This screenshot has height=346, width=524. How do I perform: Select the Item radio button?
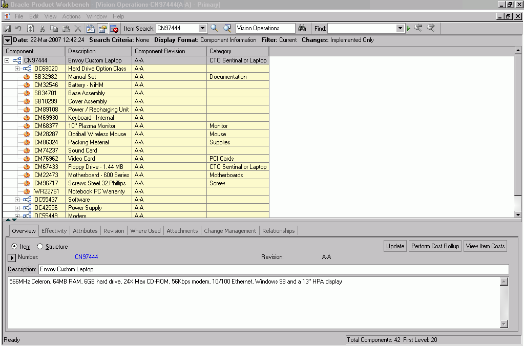click(x=14, y=247)
